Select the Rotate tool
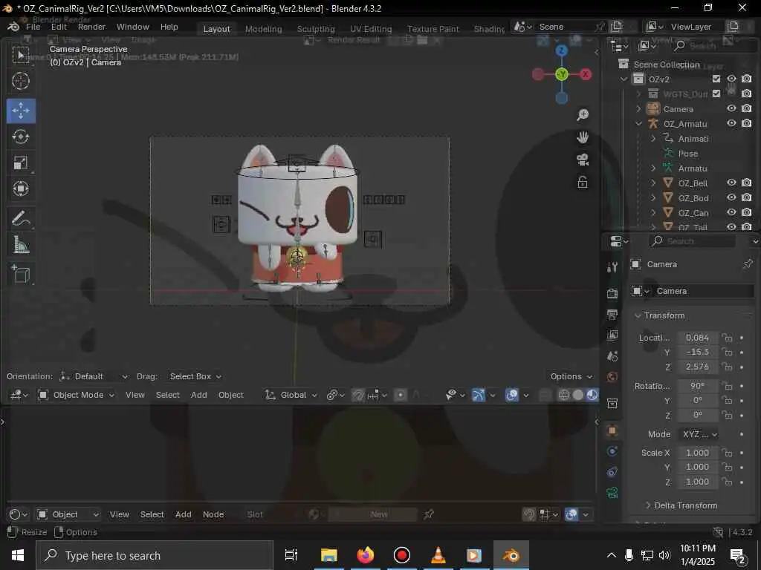Screen dimensions: 761x570 click(20, 137)
